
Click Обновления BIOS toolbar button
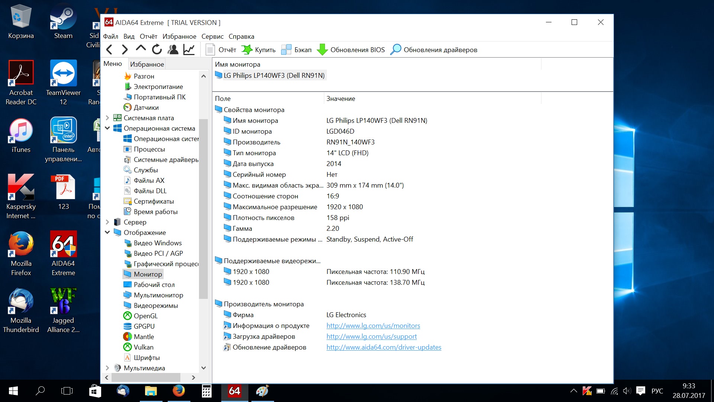(351, 50)
